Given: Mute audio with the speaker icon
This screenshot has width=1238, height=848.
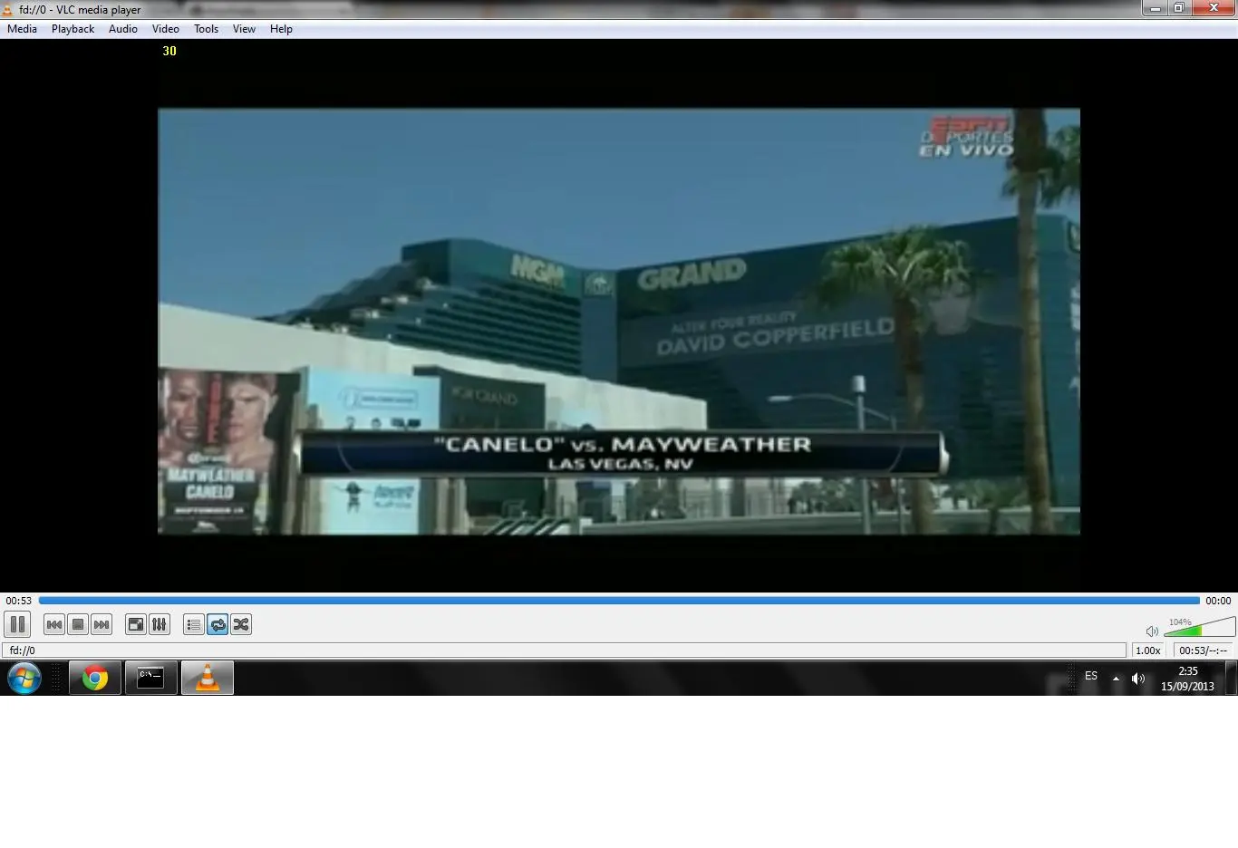Looking at the screenshot, I should [1152, 631].
